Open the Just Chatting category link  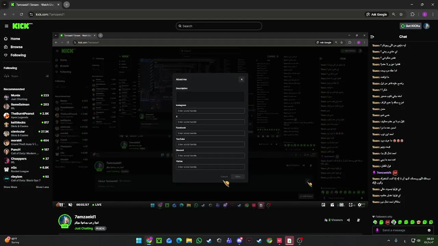[x=84, y=228]
